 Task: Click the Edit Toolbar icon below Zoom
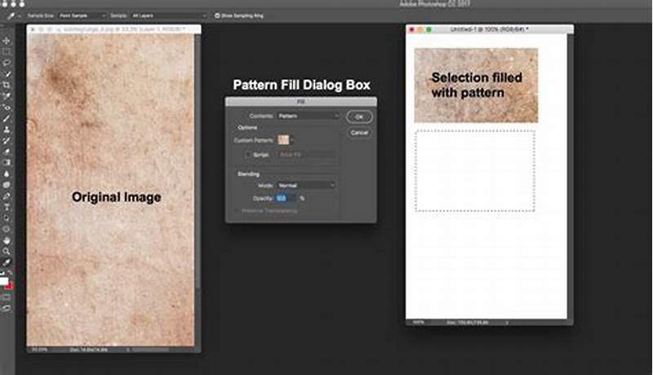(x=7, y=262)
